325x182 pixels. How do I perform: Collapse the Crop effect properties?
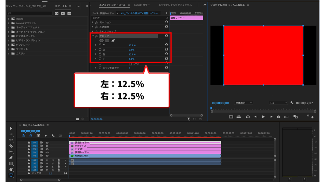pos(93,36)
